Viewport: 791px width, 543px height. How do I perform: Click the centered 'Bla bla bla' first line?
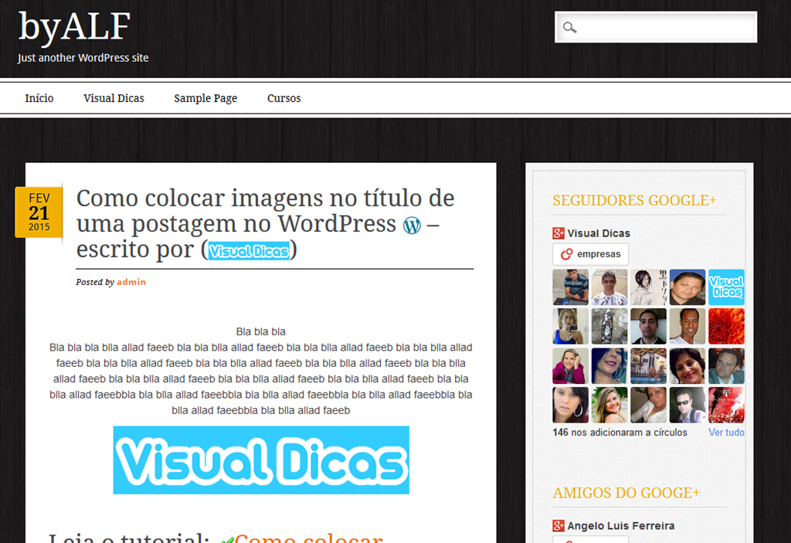261,331
